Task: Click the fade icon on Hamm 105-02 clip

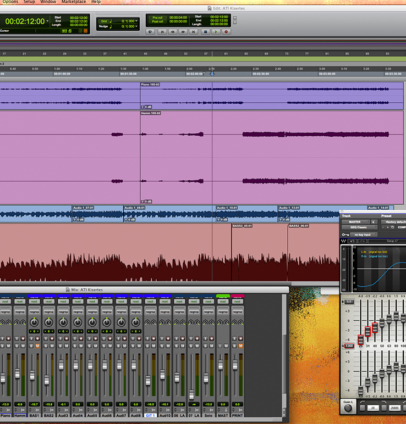Action: point(142,202)
